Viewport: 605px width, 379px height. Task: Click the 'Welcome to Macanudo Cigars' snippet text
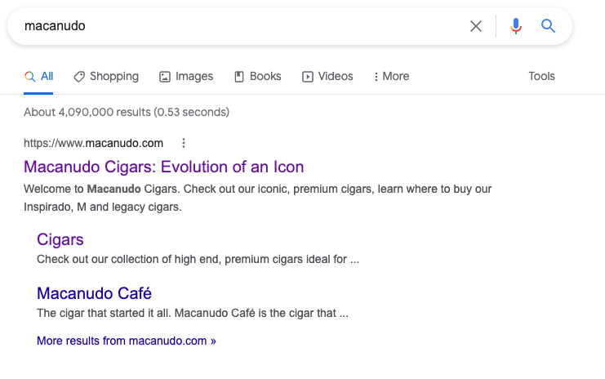point(257,198)
